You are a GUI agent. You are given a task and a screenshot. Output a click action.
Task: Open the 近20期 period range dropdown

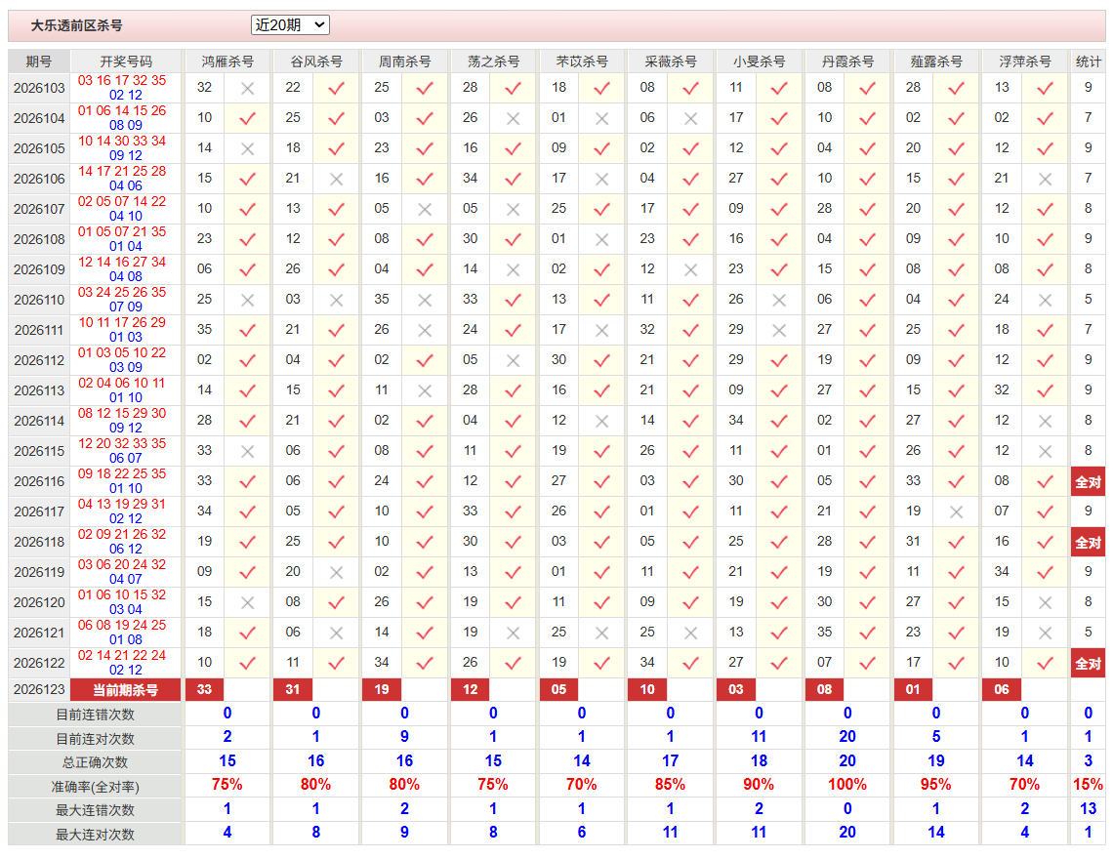click(290, 24)
